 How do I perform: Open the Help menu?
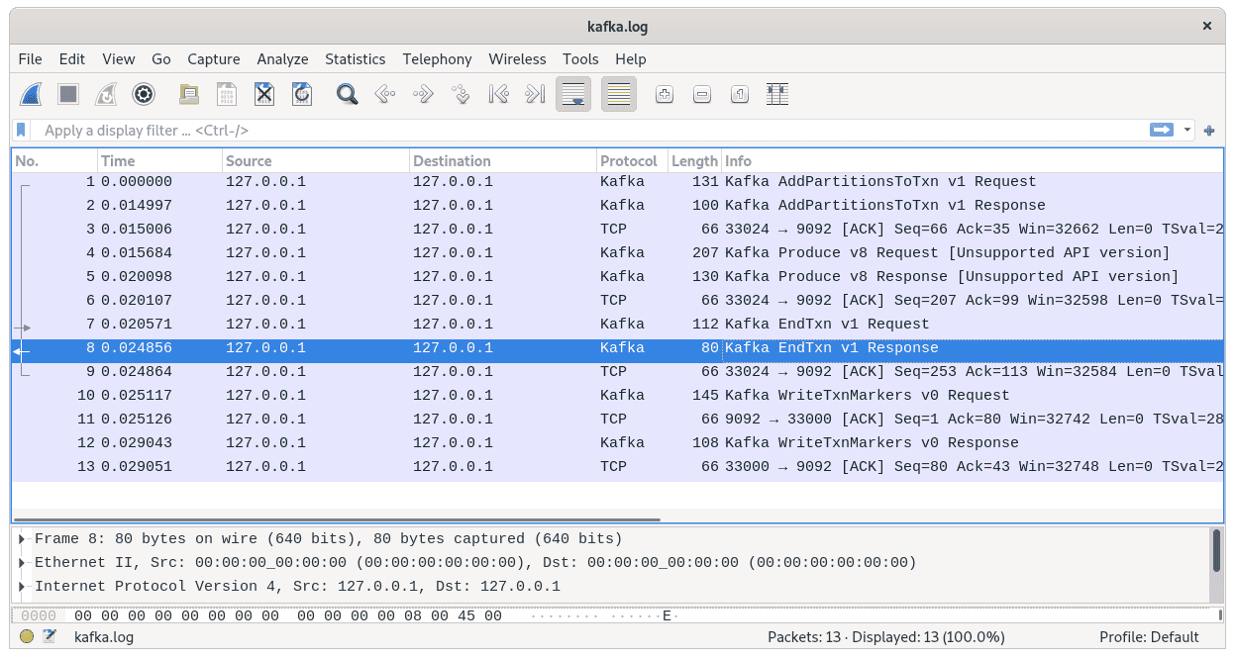[x=631, y=59]
